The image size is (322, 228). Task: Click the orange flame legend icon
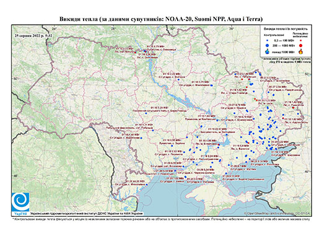coord(300,51)
